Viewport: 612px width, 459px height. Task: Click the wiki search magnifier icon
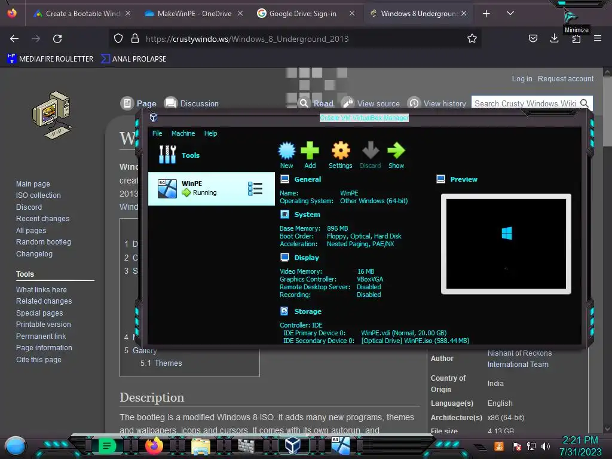(x=585, y=103)
